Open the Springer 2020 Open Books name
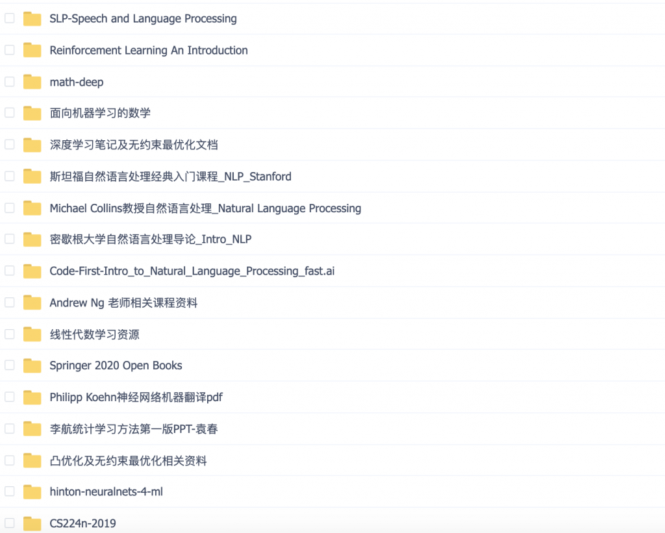 (116, 366)
